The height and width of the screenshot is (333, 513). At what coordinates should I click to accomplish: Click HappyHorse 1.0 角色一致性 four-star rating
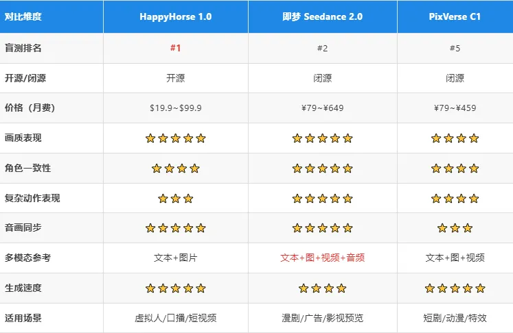[x=175, y=169]
